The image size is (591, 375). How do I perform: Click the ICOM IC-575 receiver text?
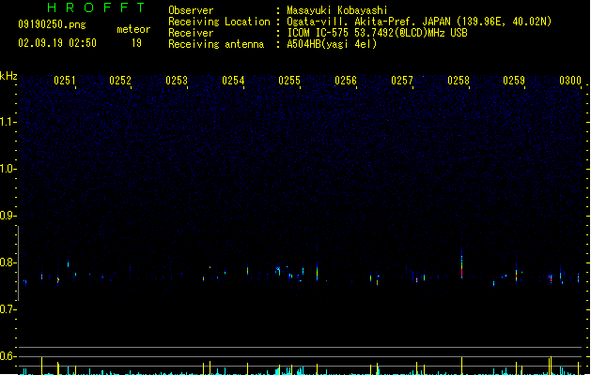[377, 33]
